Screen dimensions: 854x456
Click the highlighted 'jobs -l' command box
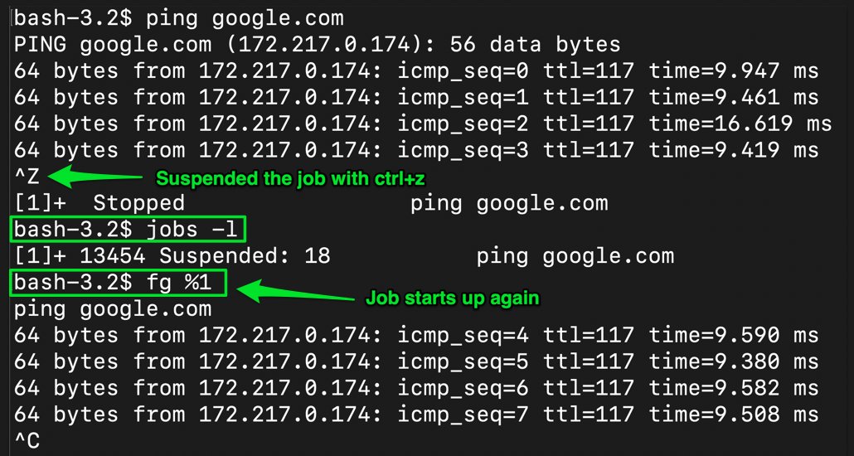pos(128,230)
